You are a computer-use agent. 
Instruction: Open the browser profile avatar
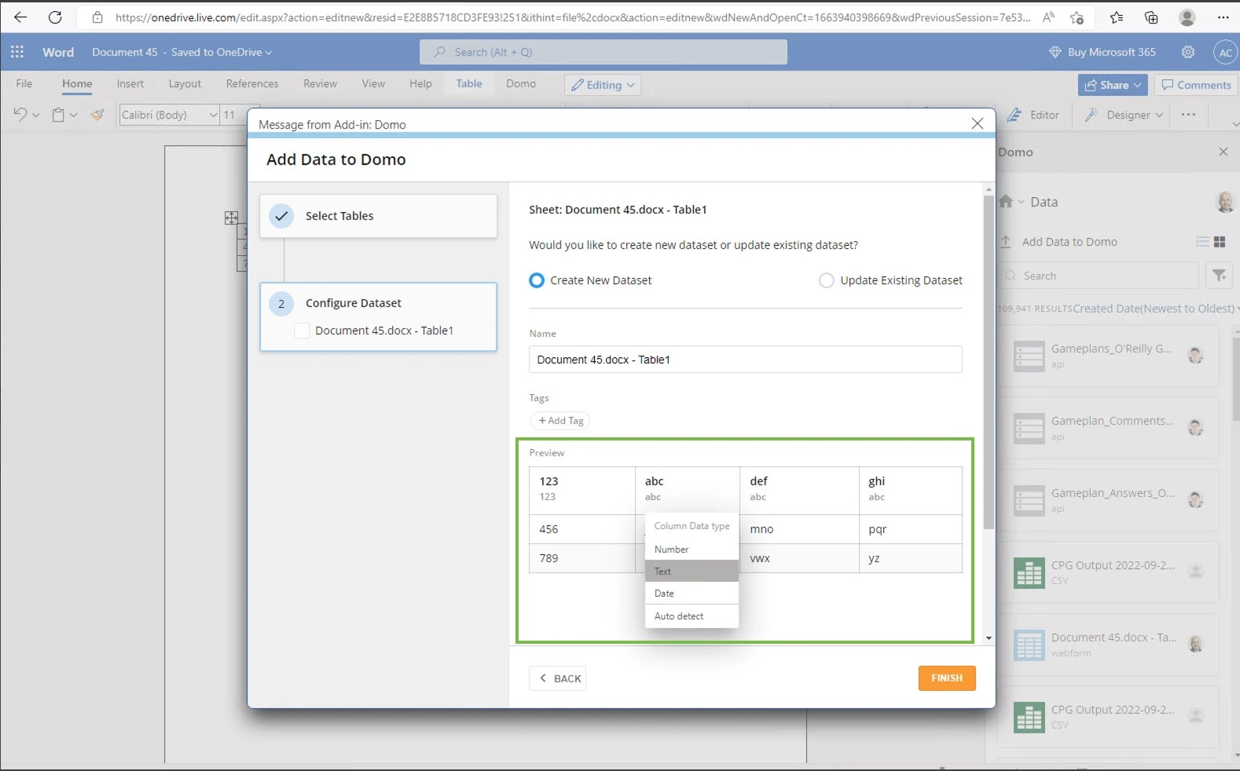[x=1187, y=17]
